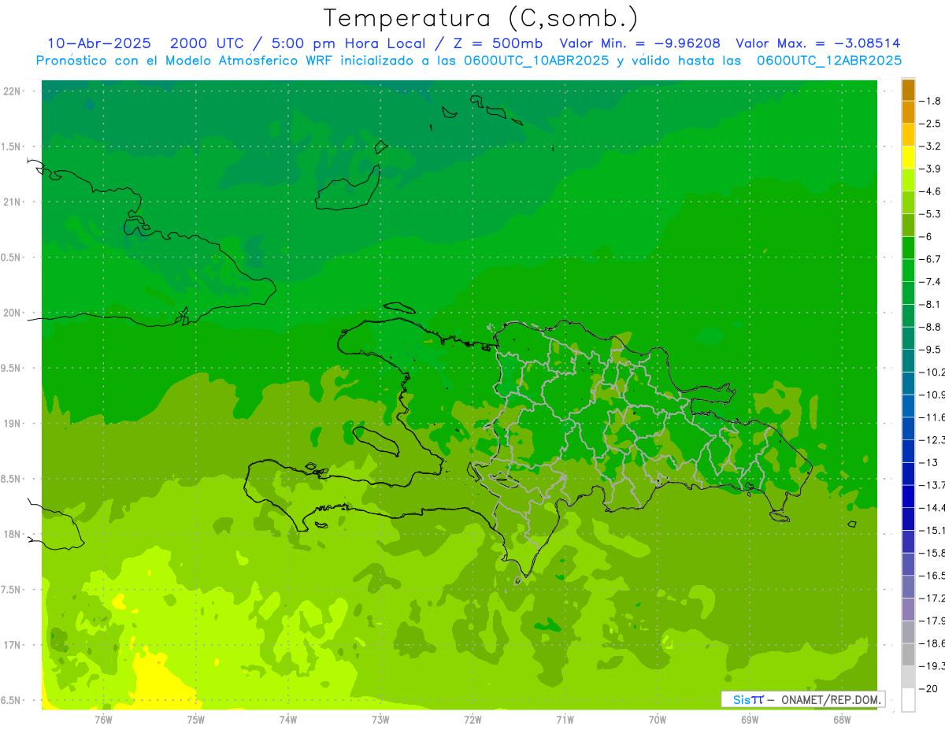Click the '68W' longitude label
The height and width of the screenshot is (730, 945).
click(x=842, y=719)
